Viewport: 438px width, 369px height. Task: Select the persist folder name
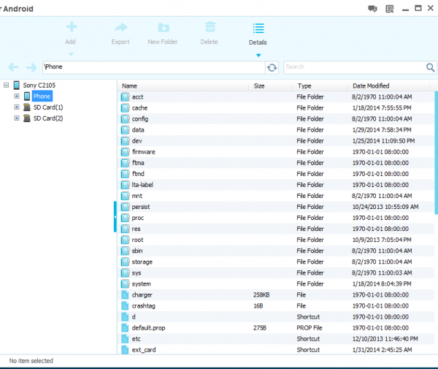coord(141,207)
